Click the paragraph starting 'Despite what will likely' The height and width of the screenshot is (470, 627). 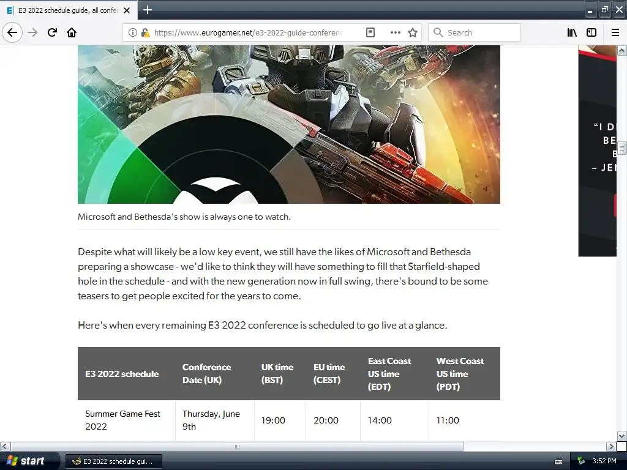pyautogui.click(x=283, y=274)
